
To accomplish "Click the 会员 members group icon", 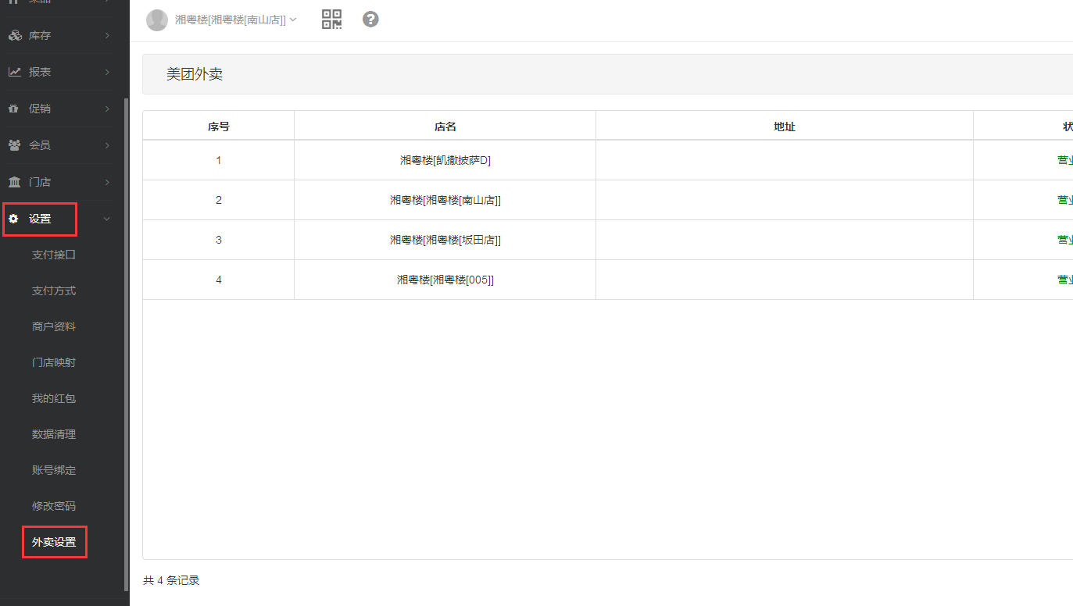I will coord(15,145).
